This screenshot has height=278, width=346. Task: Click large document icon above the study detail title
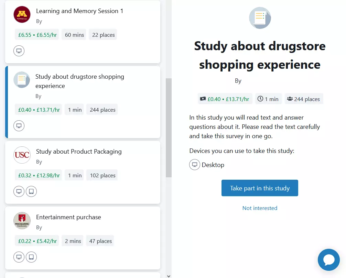tap(260, 18)
